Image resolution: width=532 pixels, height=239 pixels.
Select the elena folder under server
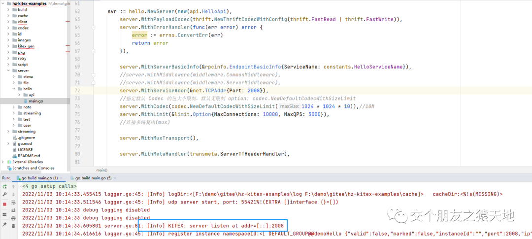click(x=28, y=77)
